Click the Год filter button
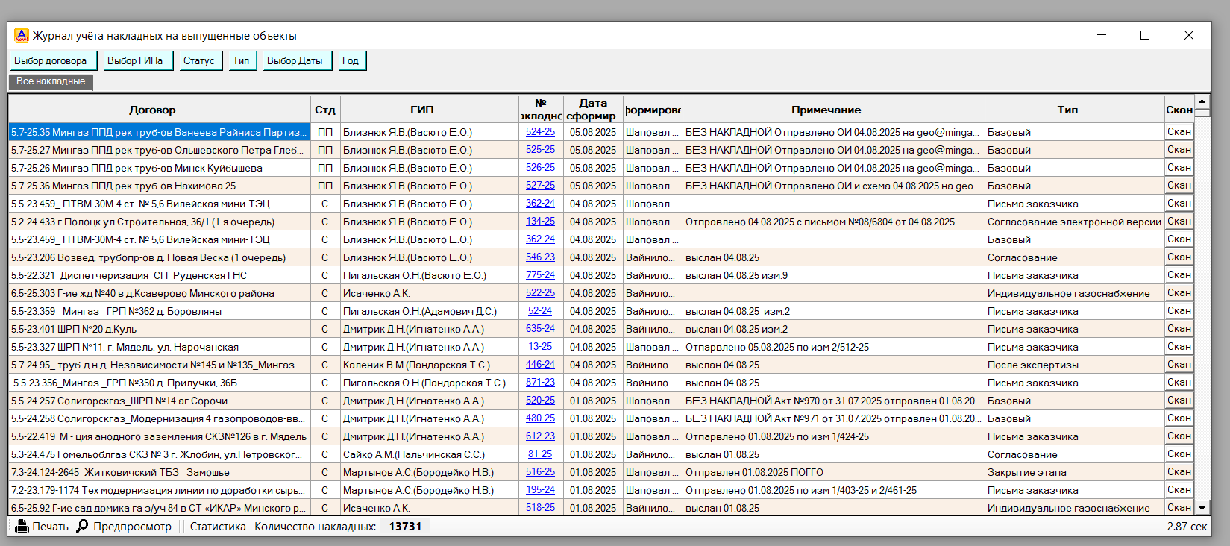The width and height of the screenshot is (1230, 546). [351, 61]
